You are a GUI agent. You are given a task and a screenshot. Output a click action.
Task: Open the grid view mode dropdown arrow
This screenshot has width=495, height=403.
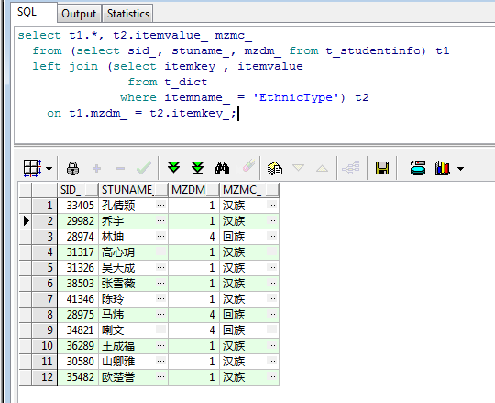(x=49, y=169)
